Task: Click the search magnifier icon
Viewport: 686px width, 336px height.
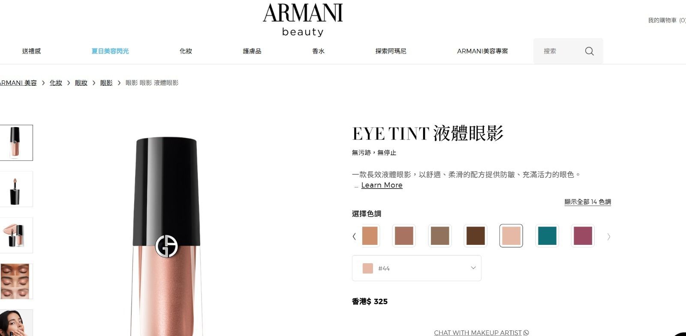Action: [590, 51]
